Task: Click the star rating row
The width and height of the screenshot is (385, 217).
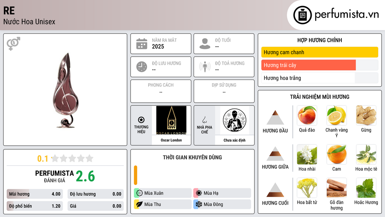Action: [72, 158]
